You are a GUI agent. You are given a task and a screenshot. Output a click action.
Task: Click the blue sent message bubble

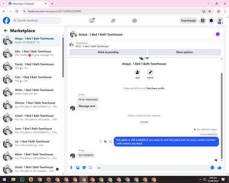[x=166, y=142]
